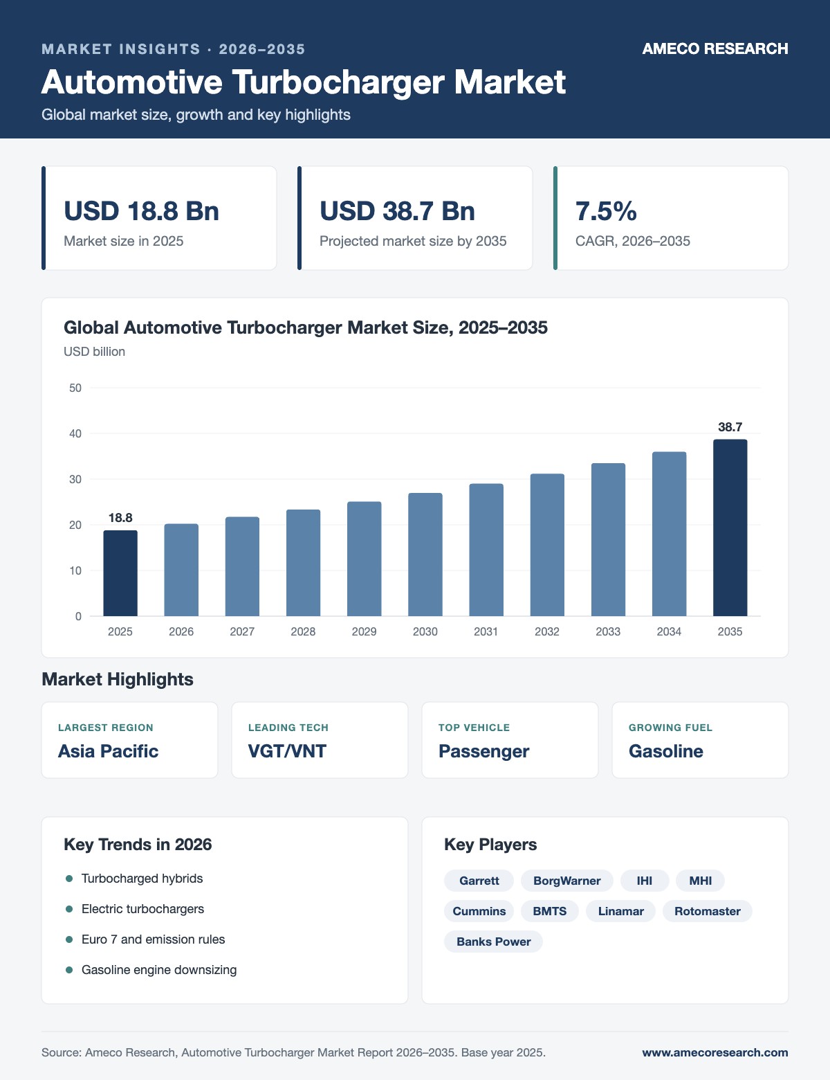Click the BorgWarner player chip
This screenshot has width=830, height=1080.
tap(567, 881)
